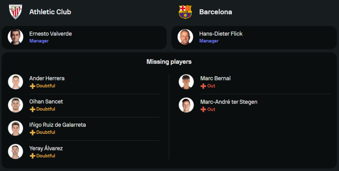Click Marc-André ter Stegen's avatar
339x171 pixels.
pos(186,105)
